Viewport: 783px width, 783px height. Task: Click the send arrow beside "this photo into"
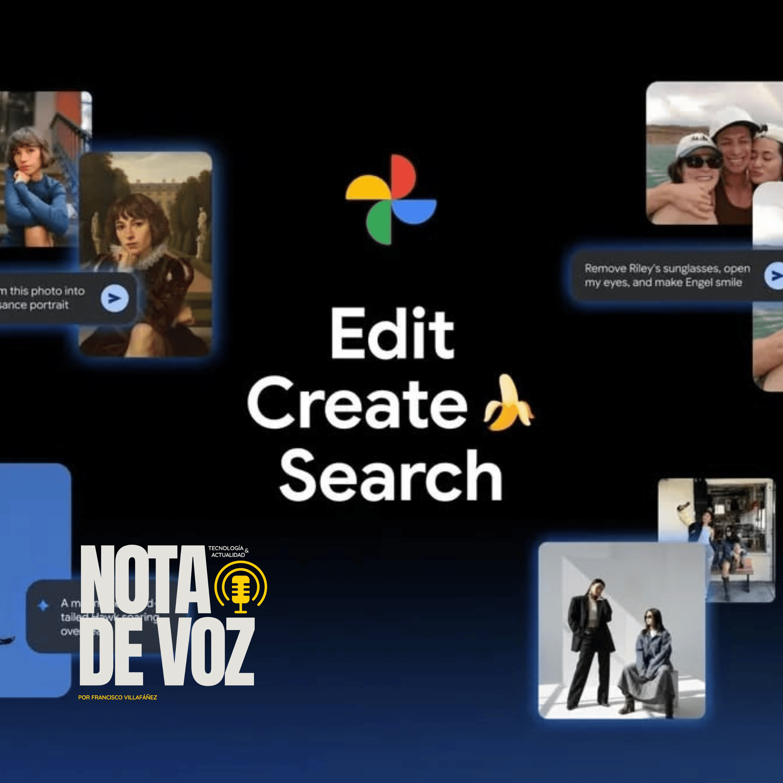click(x=115, y=298)
